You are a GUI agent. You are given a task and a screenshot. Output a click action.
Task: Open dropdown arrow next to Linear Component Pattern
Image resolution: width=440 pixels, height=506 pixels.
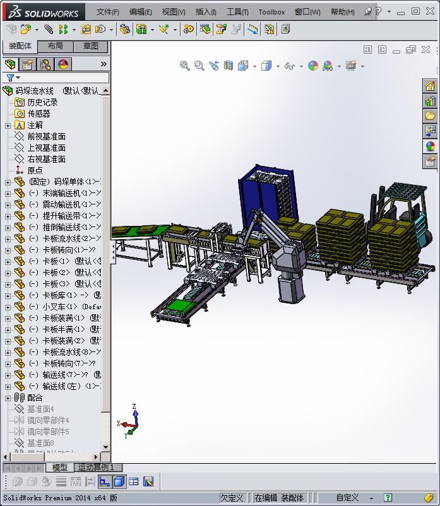point(74,30)
